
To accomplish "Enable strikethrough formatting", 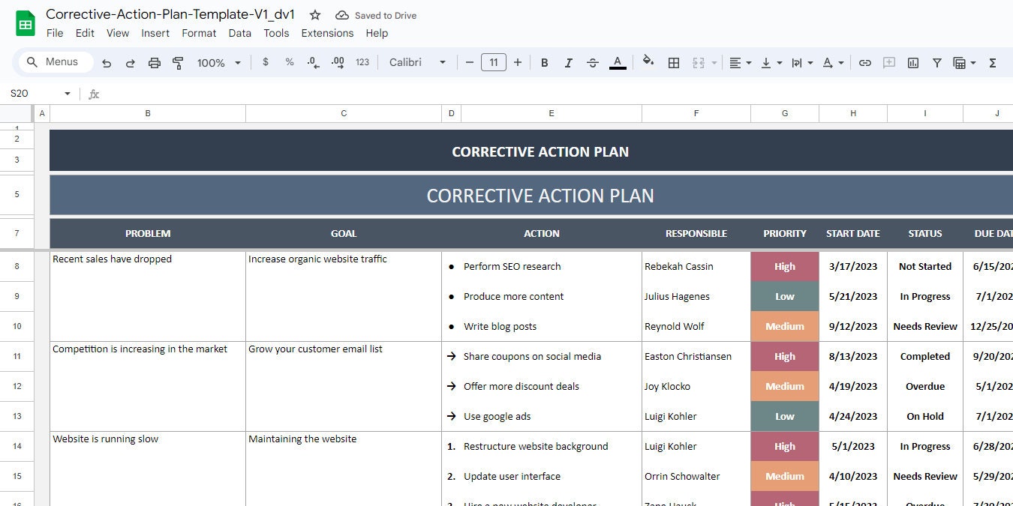I will point(593,62).
